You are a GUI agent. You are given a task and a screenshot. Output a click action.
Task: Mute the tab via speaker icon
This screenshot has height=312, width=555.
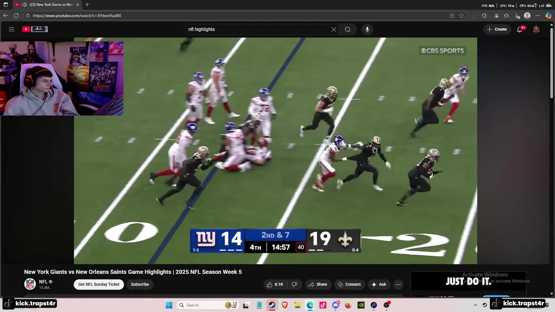[24, 5]
